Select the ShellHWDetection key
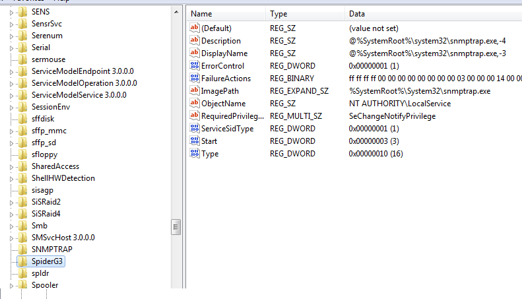The image size is (522, 299). [x=63, y=178]
